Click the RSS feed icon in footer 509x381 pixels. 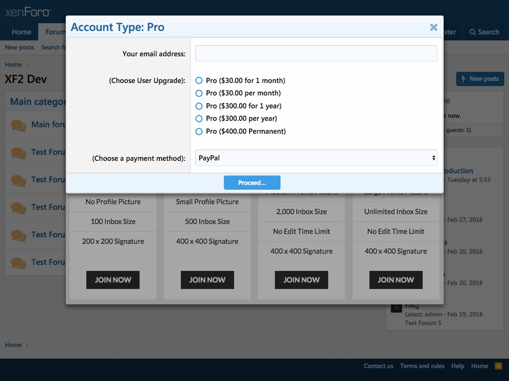point(498,366)
